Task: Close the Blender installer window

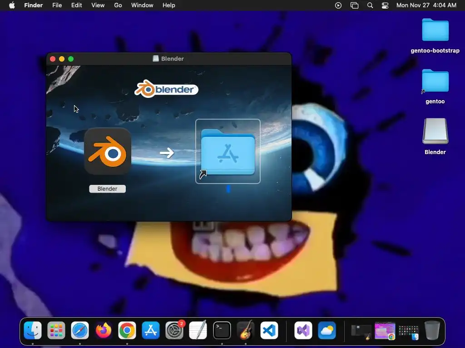Action: 53,59
